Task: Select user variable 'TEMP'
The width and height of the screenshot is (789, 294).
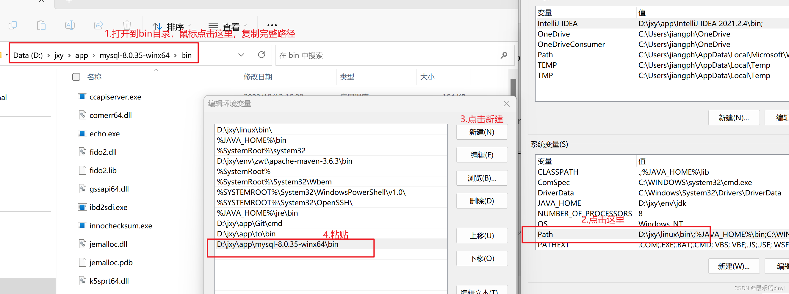Action: point(663,65)
